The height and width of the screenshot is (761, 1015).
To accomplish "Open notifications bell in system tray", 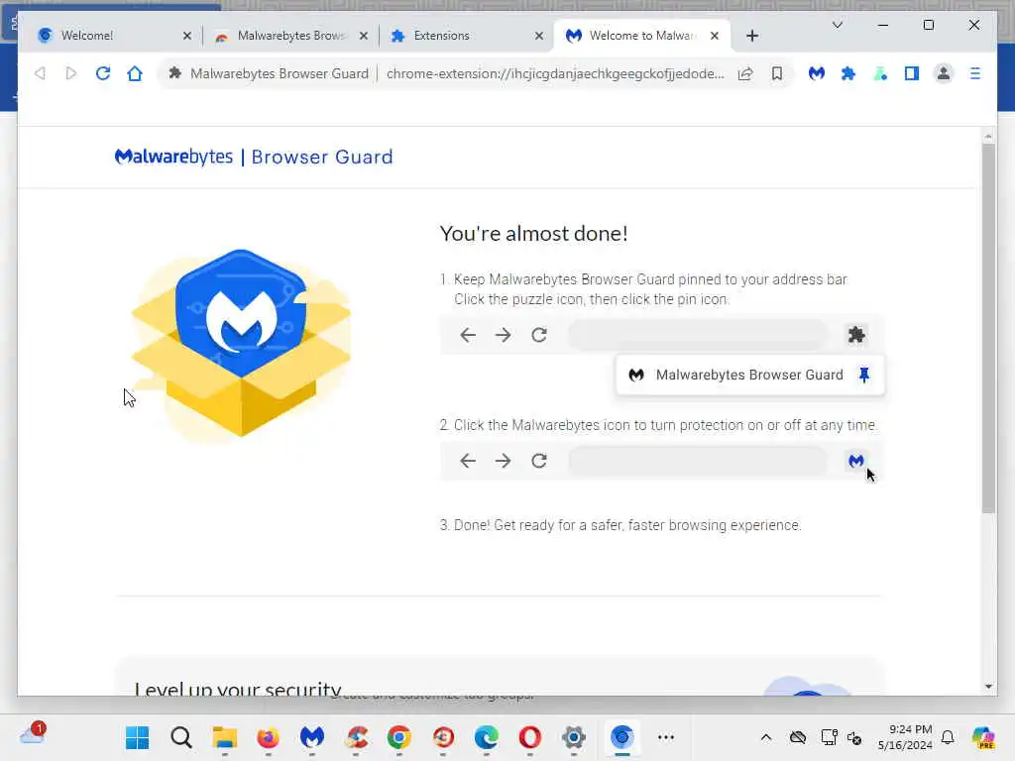I will [948, 737].
